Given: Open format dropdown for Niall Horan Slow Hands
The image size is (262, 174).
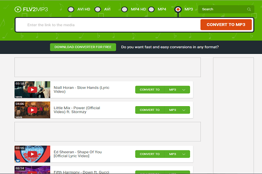Looking at the screenshot, I should point(177,90).
